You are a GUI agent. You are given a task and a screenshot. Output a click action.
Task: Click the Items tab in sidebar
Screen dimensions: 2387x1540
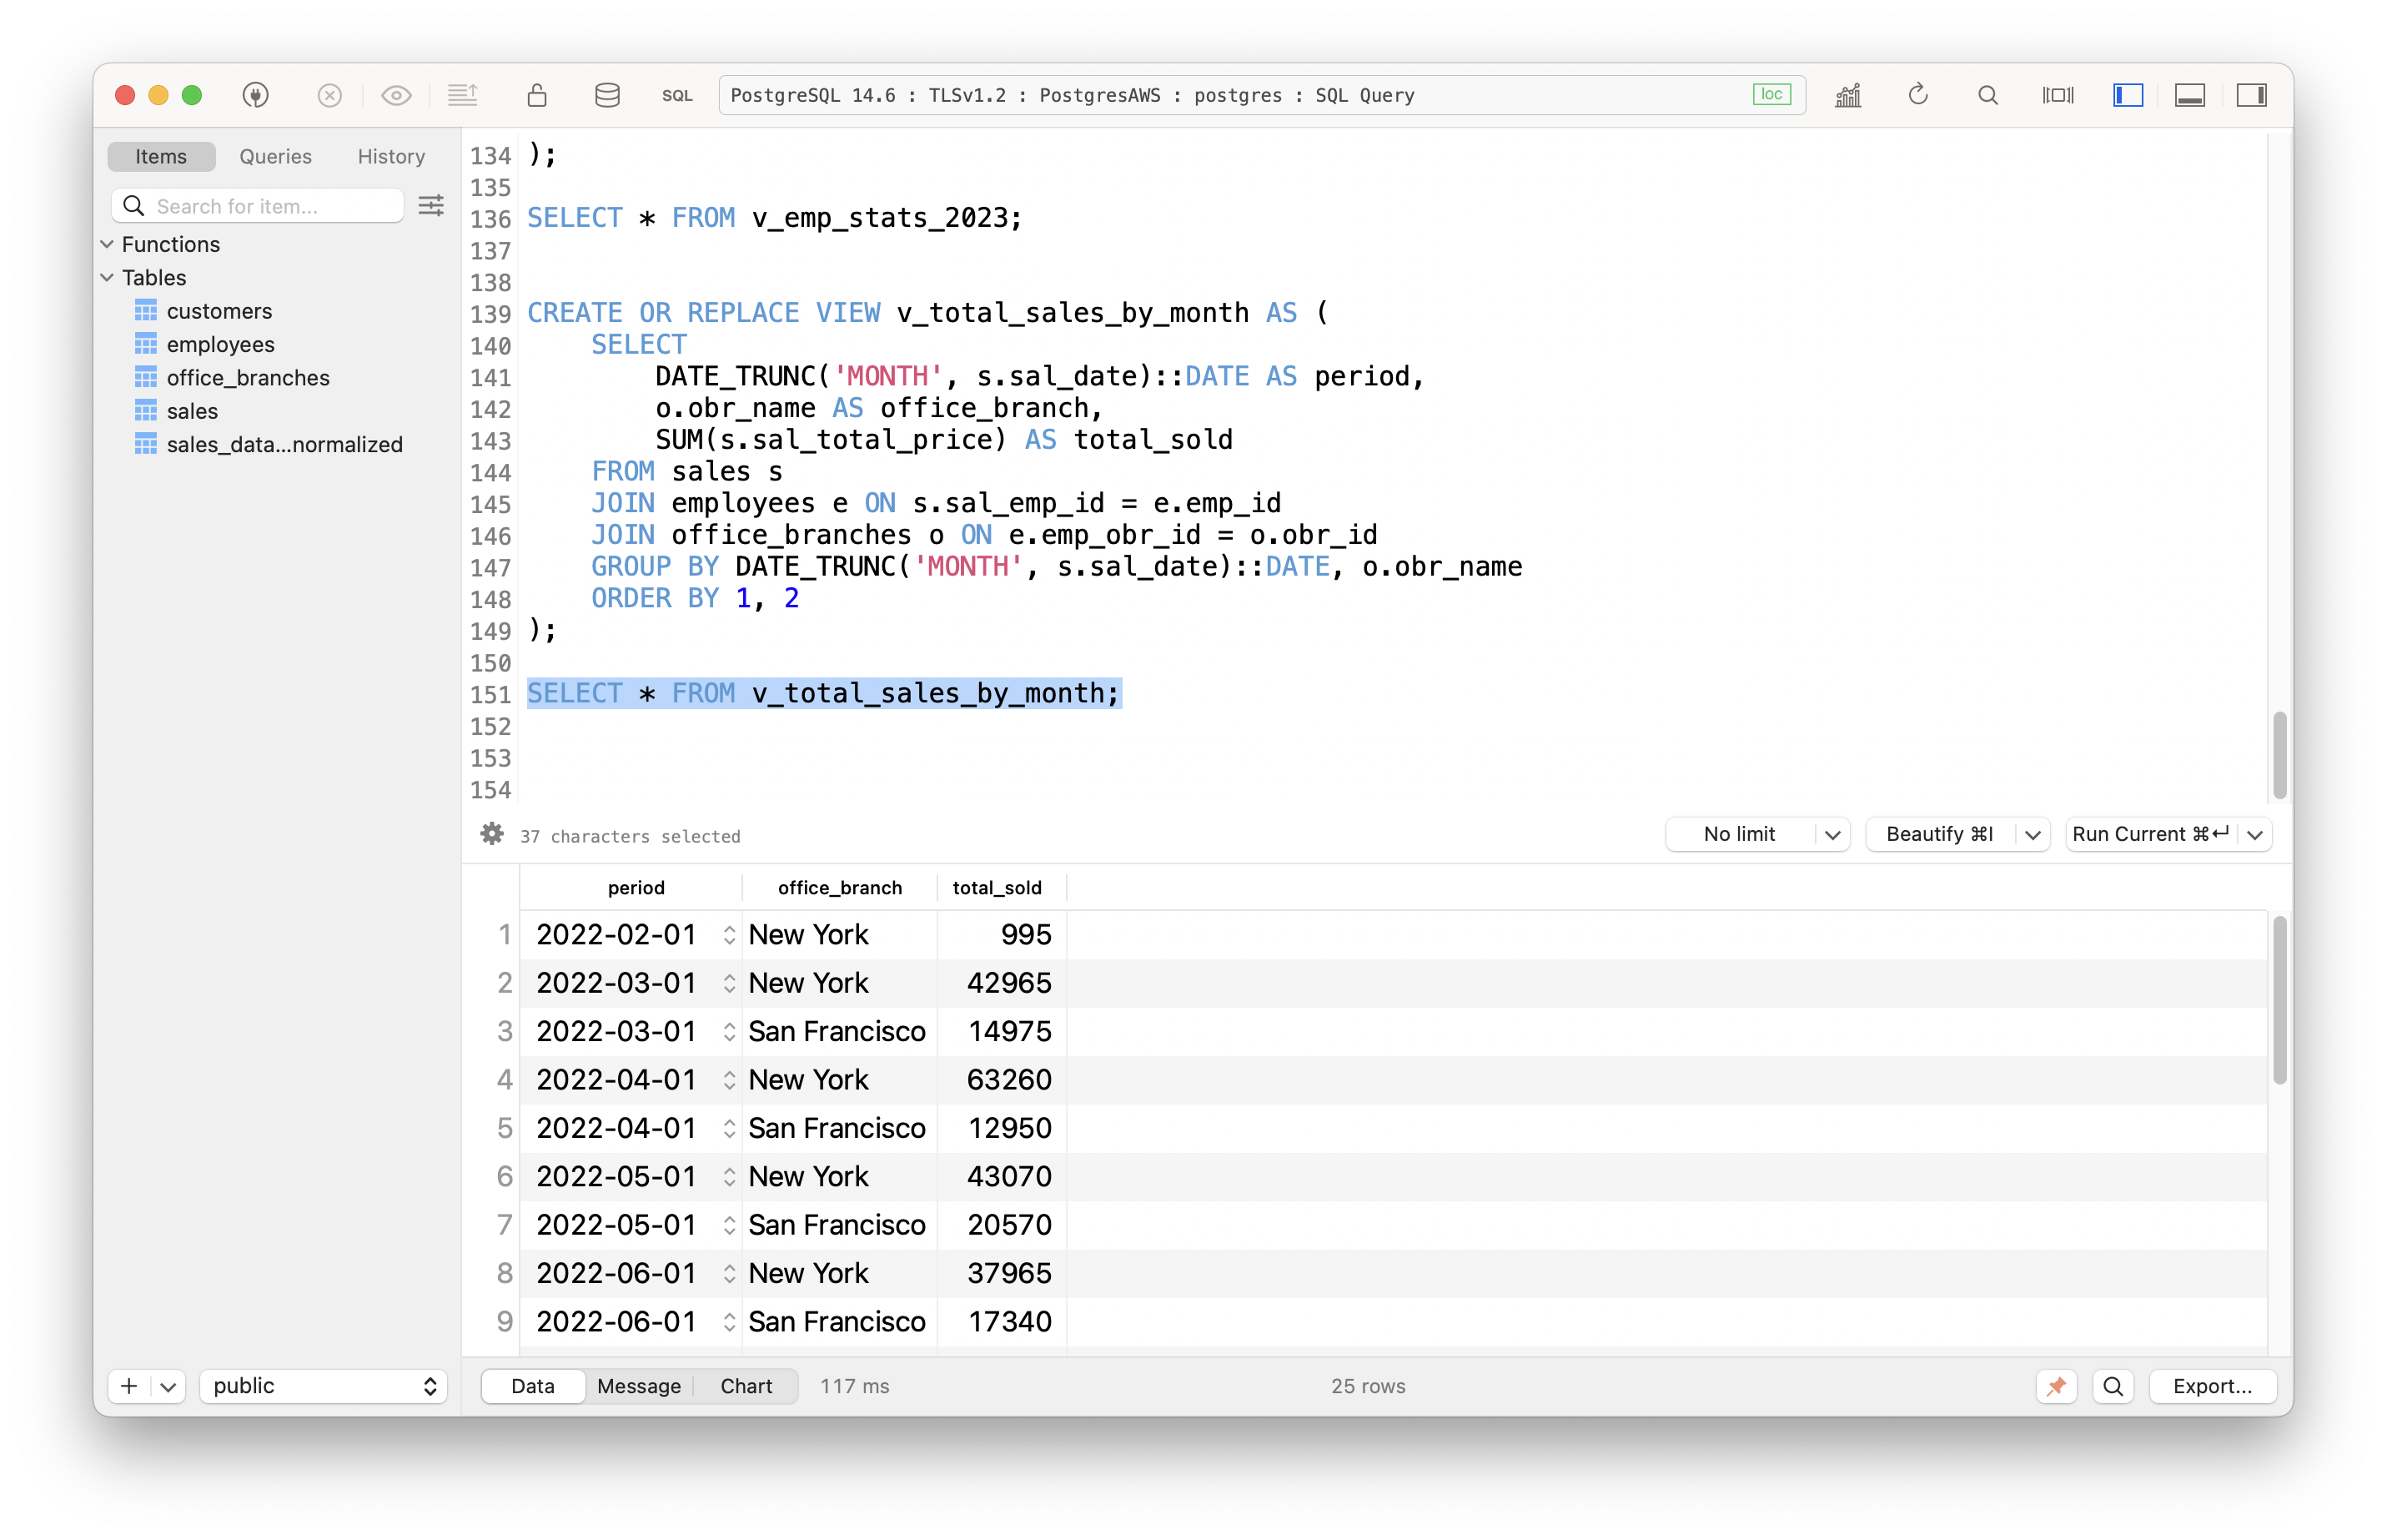[x=160, y=155]
